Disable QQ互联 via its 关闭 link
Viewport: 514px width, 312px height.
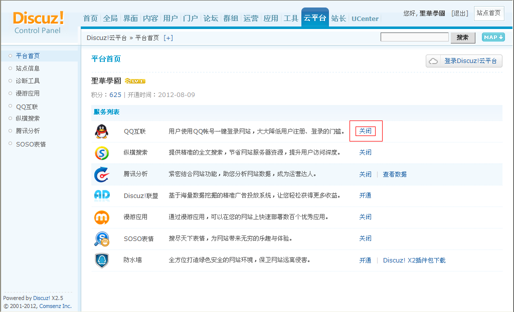tap(365, 130)
